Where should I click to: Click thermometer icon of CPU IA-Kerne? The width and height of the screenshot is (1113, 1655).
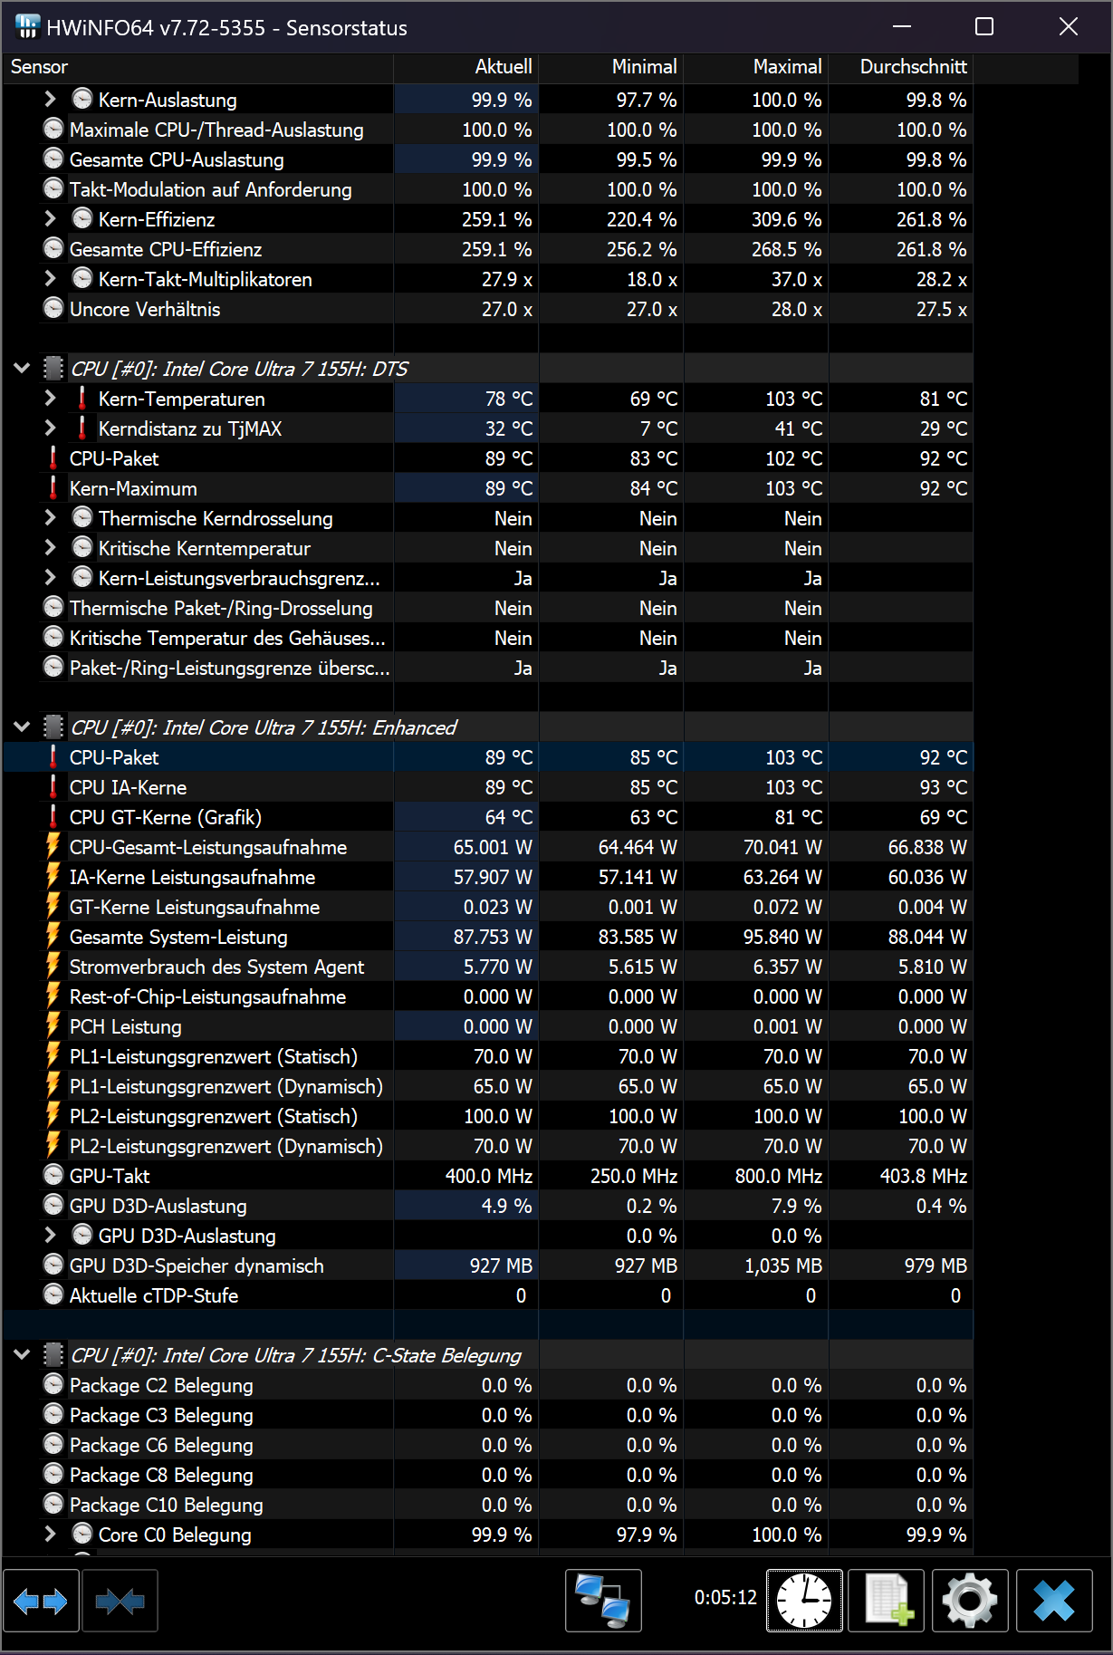click(53, 787)
